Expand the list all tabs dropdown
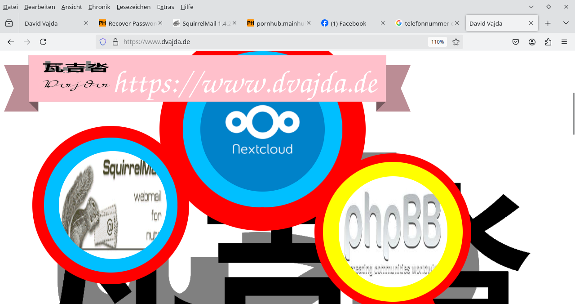This screenshot has width=575, height=304. point(566,23)
